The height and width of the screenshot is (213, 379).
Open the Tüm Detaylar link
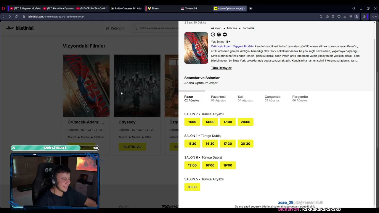[221, 68]
